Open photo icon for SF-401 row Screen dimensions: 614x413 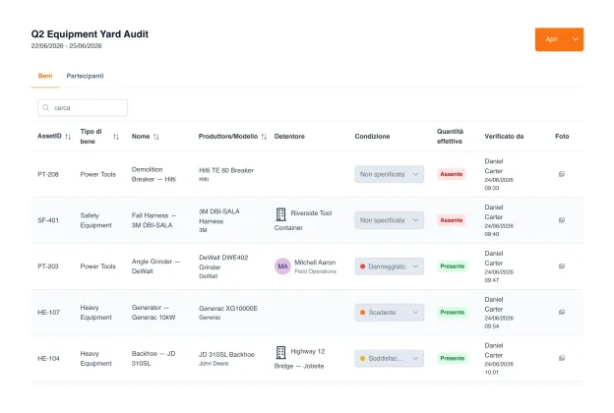pyautogui.click(x=562, y=220)
